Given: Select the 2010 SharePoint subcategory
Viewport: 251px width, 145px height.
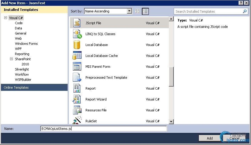Looking at the screenshot, I should (25, 64).
